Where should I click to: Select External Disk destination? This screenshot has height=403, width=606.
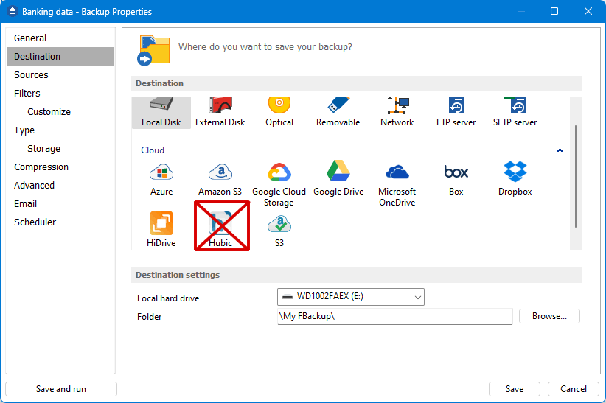tap(220, 113)
